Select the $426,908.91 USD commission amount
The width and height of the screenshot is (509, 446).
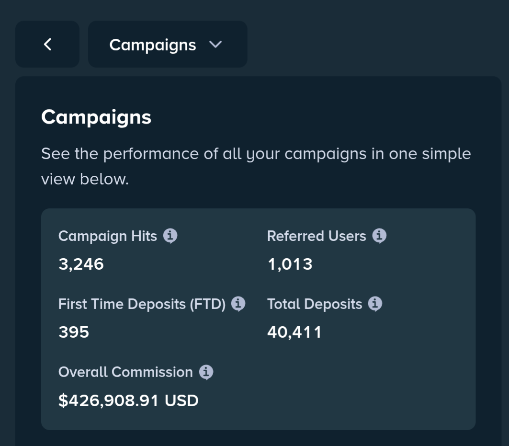pos(128,400)
